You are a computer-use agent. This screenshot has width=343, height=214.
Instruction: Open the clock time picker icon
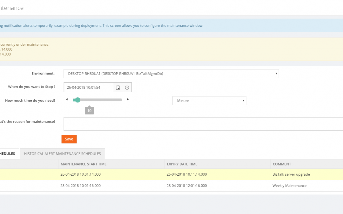coord(127,88)
